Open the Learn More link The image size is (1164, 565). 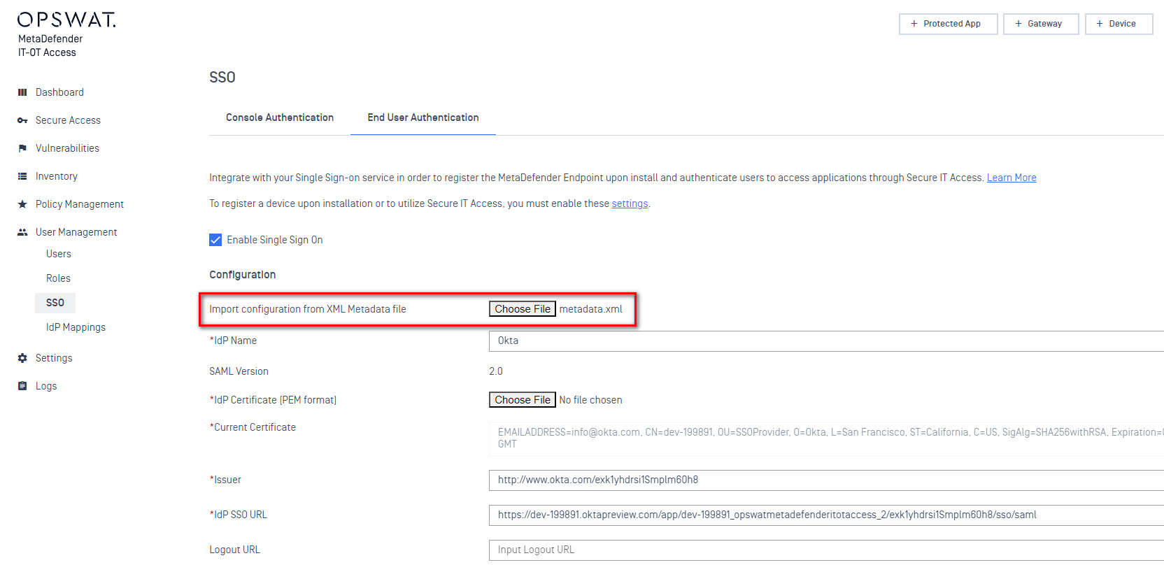(1012, 178)
